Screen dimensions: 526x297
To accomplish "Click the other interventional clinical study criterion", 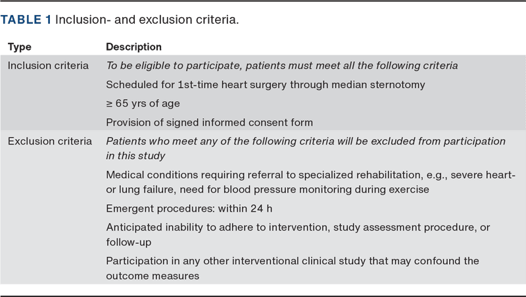I will pyautogui.click(x=293, y=261).
